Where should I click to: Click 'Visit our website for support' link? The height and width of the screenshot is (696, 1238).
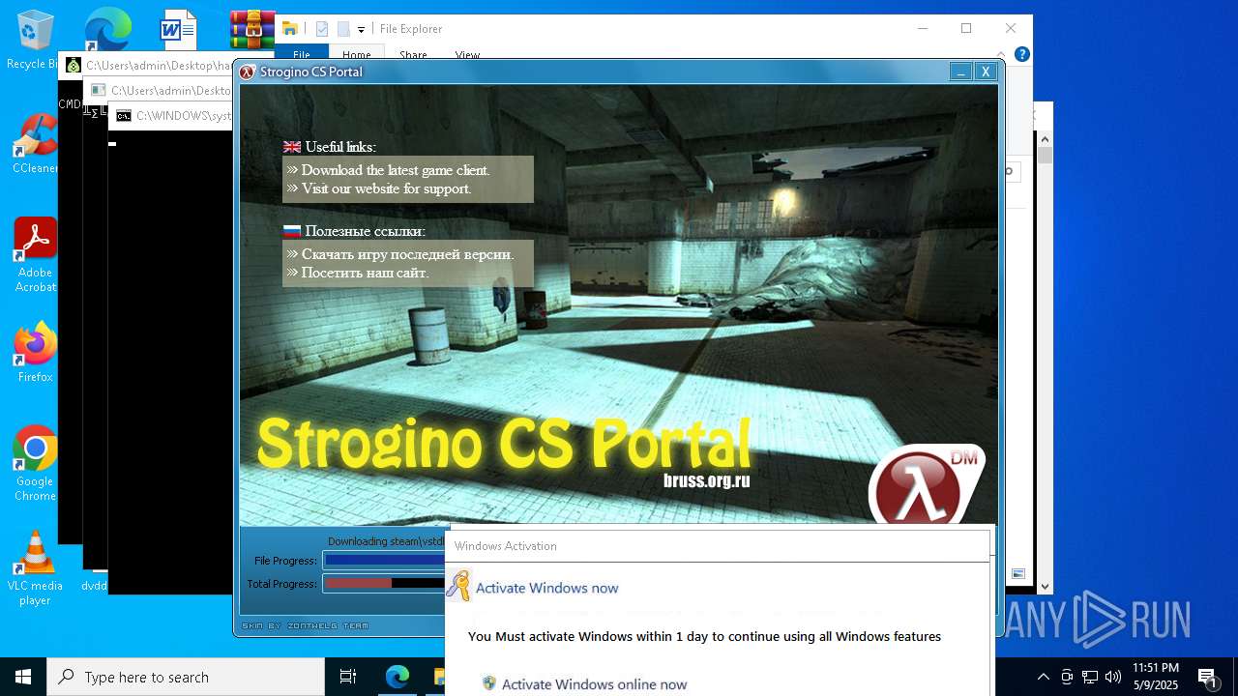[386, 188]
